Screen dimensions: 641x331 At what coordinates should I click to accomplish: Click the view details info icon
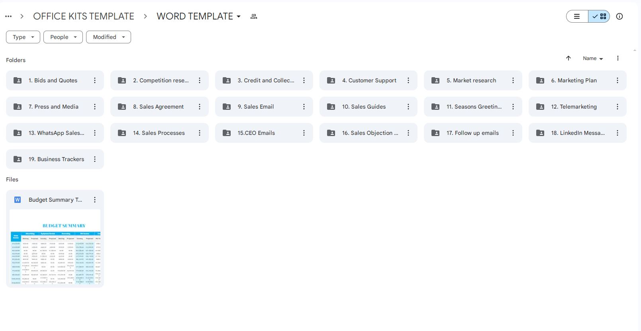[x=619, y=16]
